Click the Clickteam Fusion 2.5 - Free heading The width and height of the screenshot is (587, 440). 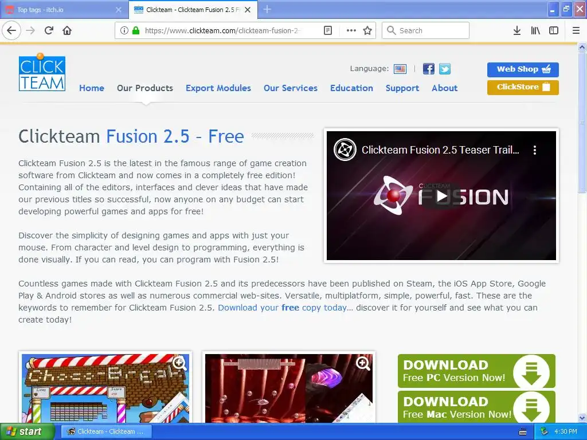click(131, 136)
